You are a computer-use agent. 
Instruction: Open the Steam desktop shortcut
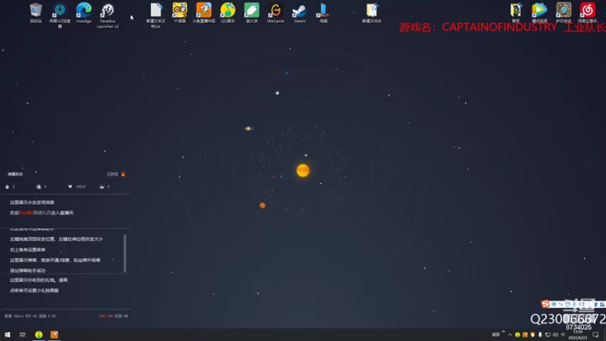point(299,12)
